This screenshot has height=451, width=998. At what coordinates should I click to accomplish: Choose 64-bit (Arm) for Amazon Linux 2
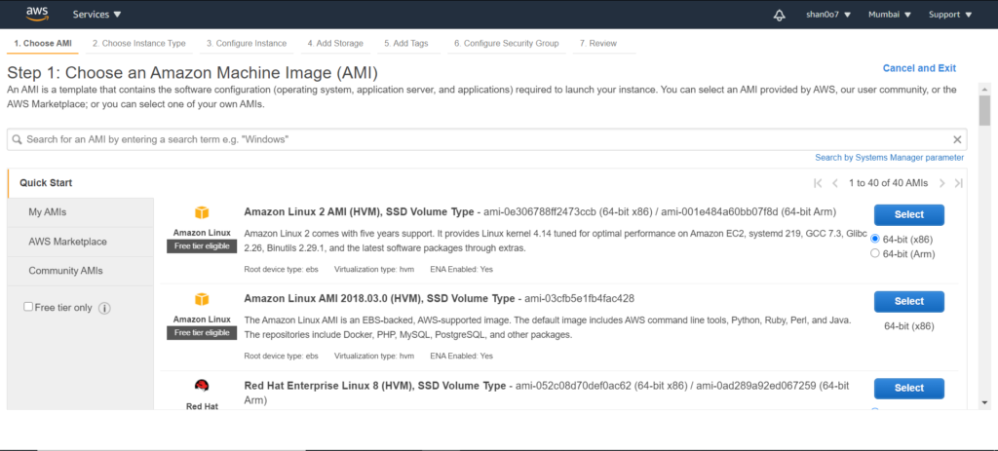[875, 253]
